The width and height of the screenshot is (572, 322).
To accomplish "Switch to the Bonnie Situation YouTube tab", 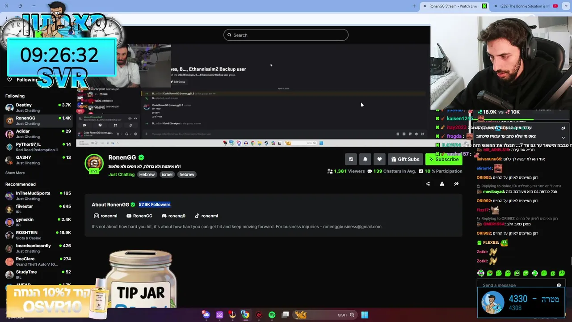I will [526, 6].
